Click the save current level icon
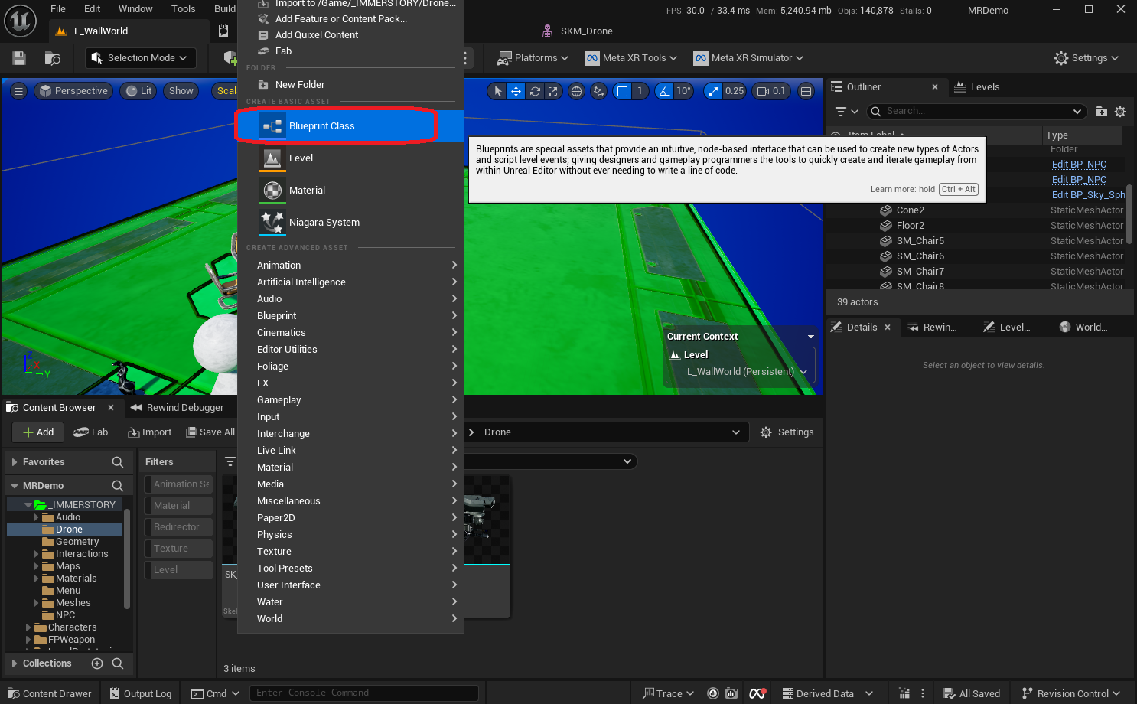The image size is (1137, 704). click(19, 58)
